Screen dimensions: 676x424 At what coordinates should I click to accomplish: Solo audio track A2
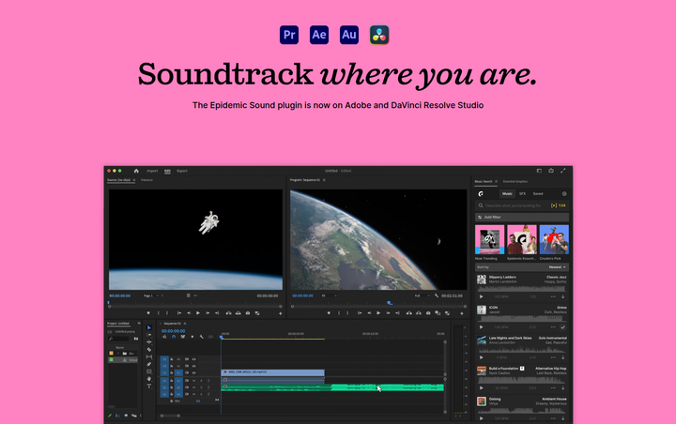point(201,387)
